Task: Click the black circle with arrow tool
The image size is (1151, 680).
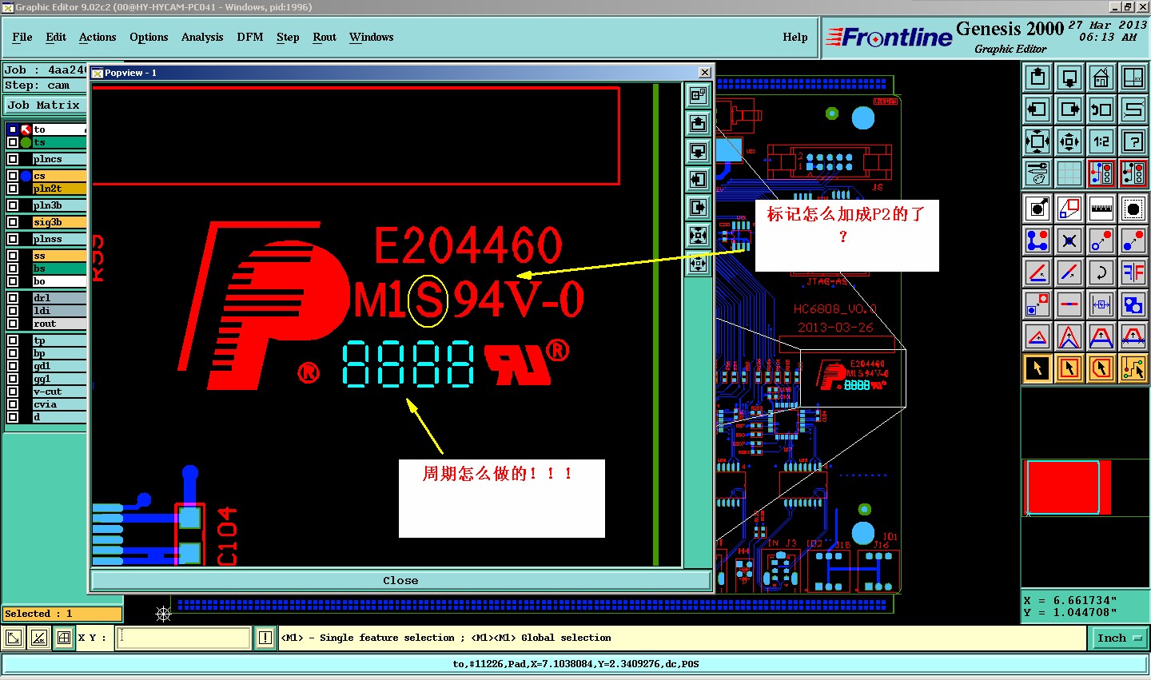Action: pyautogui.click(x=1037, y=209)
